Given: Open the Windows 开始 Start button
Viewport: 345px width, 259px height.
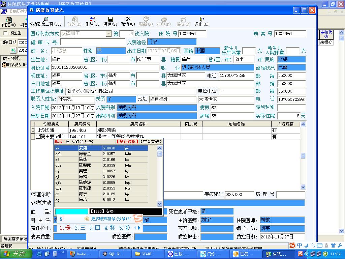Looking at the screenshot, I should click(x=15, y=254).
